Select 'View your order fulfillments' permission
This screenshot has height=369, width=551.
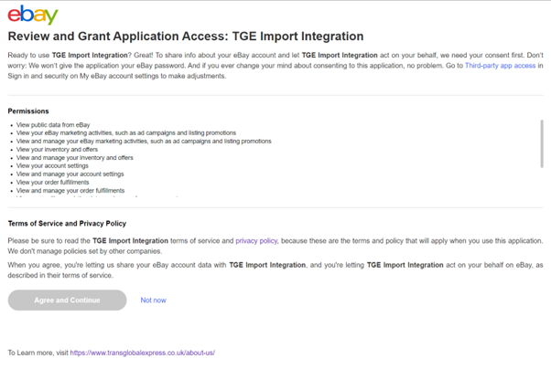tap(53, 183)
